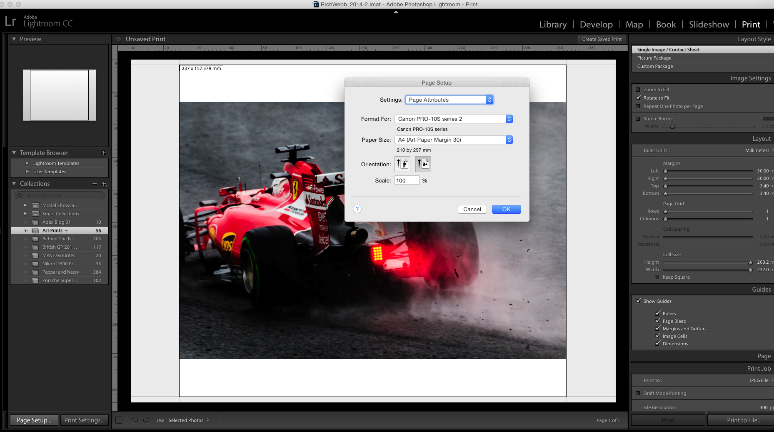Click the Scale percentage field
Image resolution: width=774 pixels, height=432 pixels.
click(x=407, y=180)
